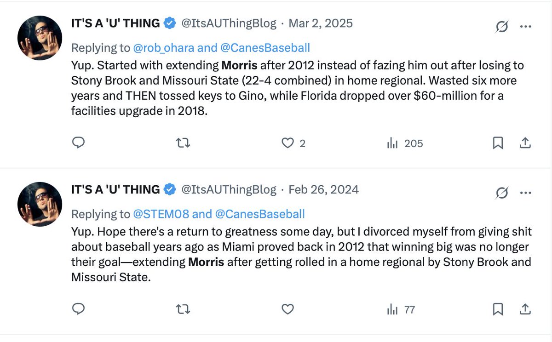Click the first tweet's profile avatar

tap(40, 38)
